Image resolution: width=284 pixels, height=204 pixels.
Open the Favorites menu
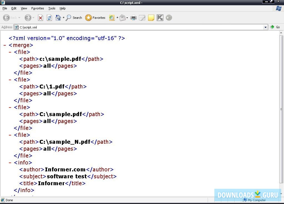pyautogui.click(x=37, y=8)
